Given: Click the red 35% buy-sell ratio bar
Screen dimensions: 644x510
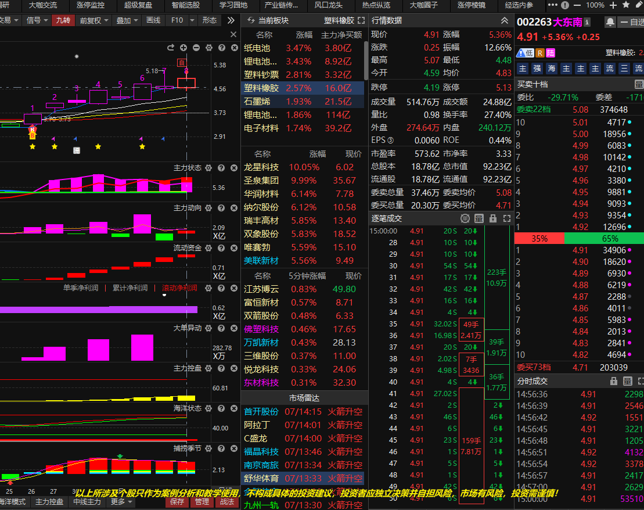Looking at the screenshot, I should pos(539,239).
